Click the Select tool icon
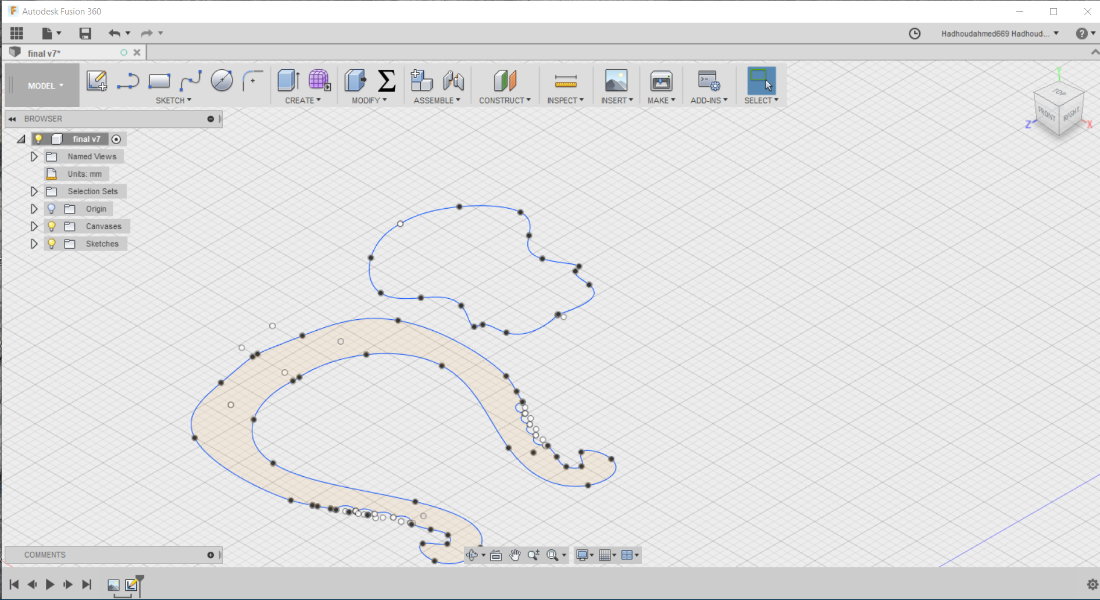This screenshot has height=600, width=1100. pos(761,80)
